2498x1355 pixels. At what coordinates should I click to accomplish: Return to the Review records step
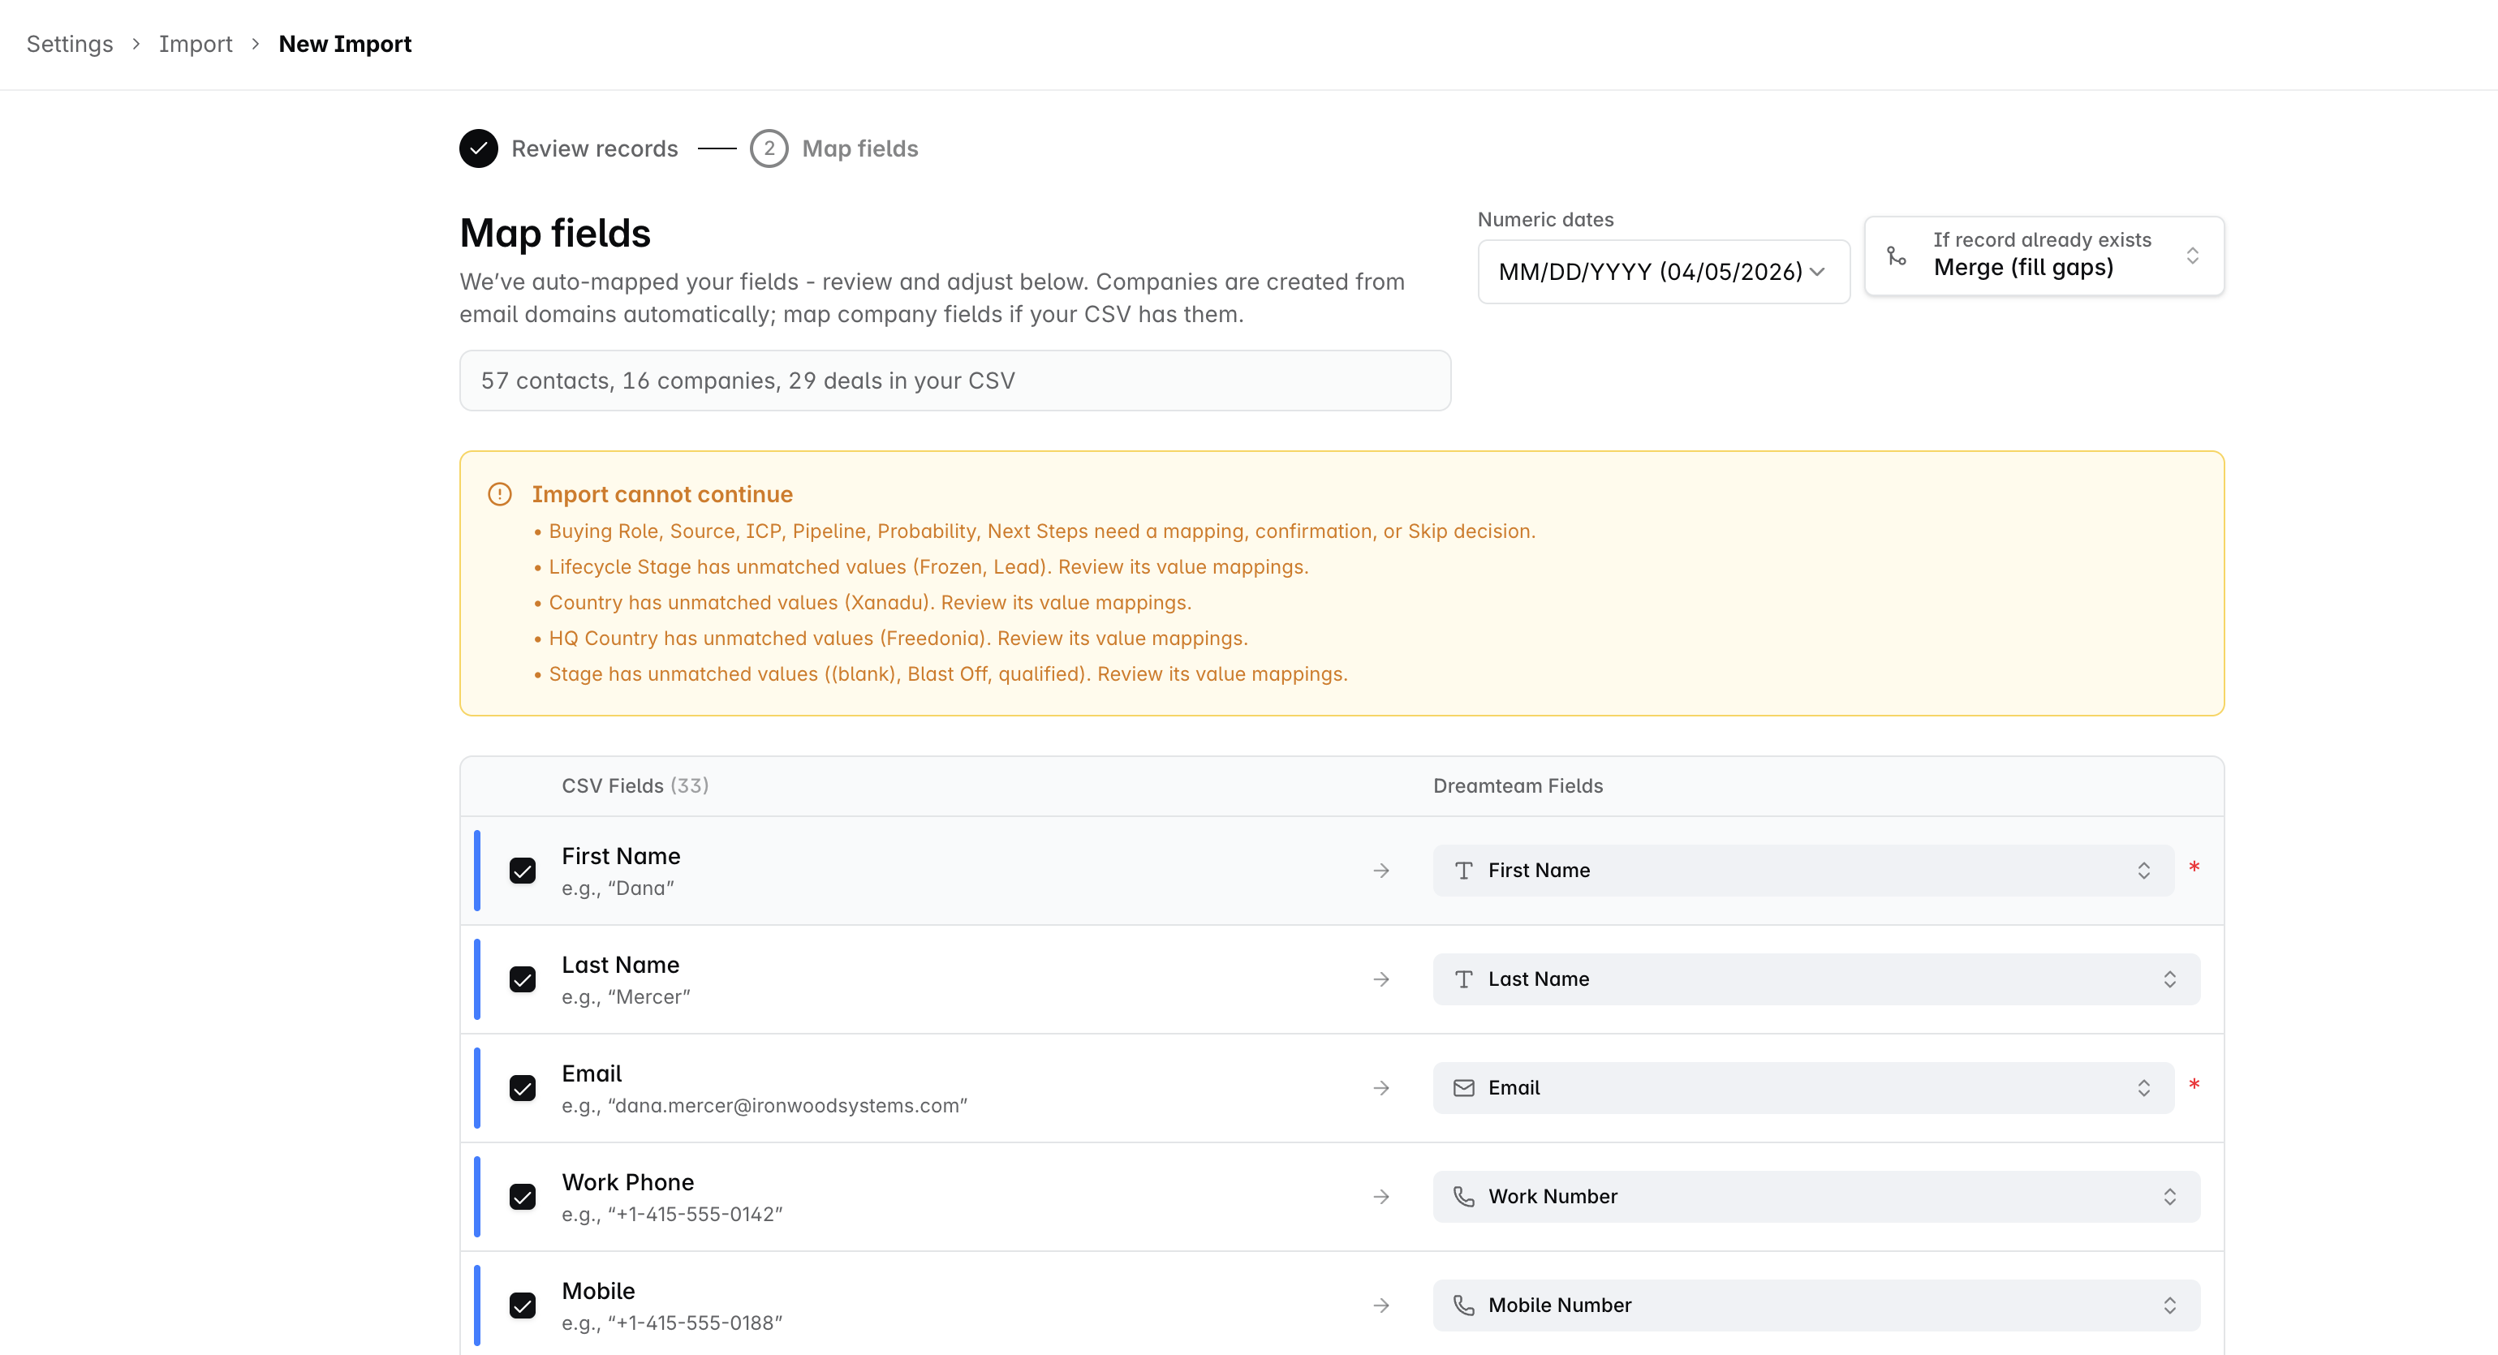coord(594,148)
